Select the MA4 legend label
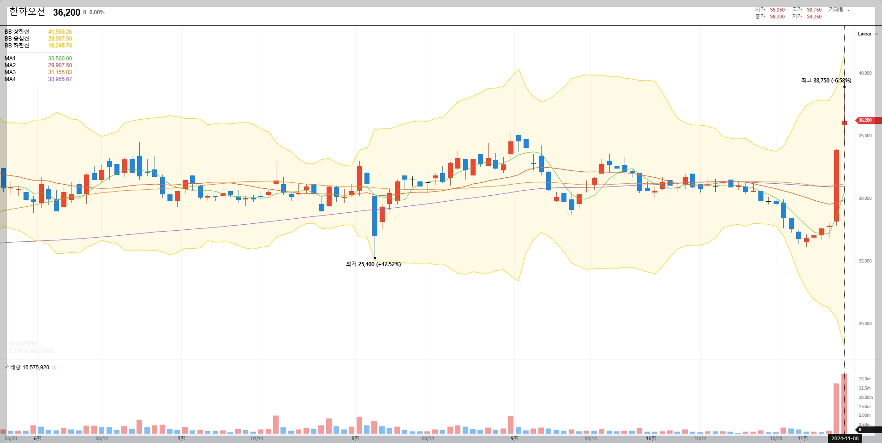This screenshot has width=882, height=443. pos(10,79)
